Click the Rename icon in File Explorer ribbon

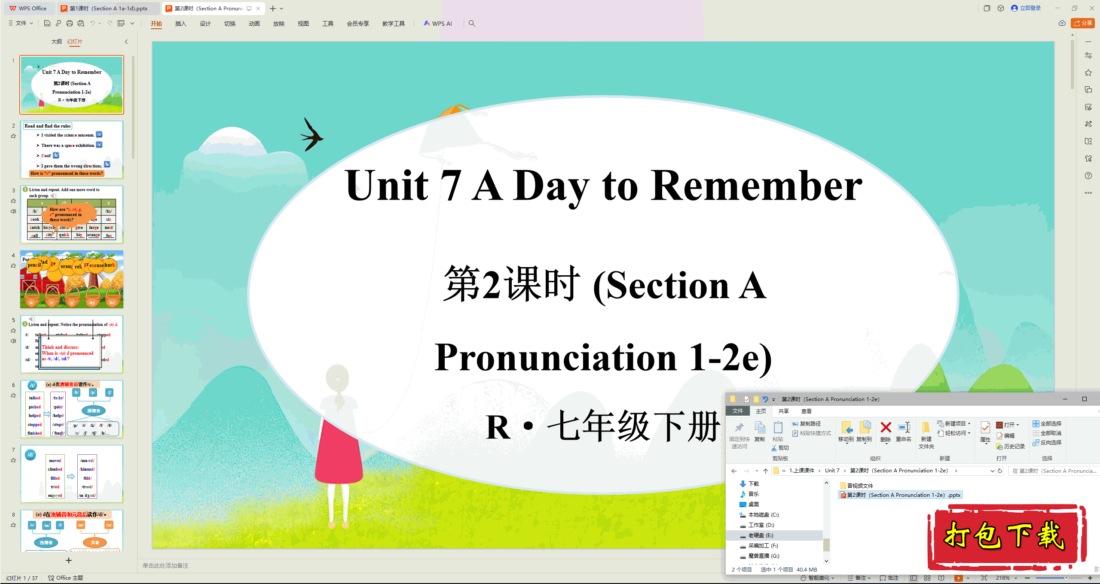click(904, 428)
